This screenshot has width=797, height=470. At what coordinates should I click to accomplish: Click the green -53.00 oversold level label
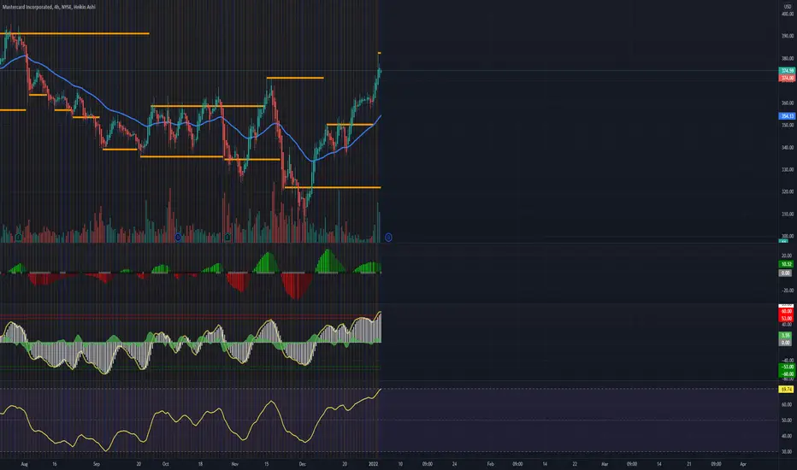(786, 367)
